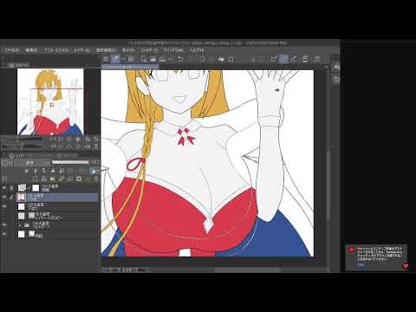Hide the currently highlighted layer via its eye icon

click(x=4, y=198)
